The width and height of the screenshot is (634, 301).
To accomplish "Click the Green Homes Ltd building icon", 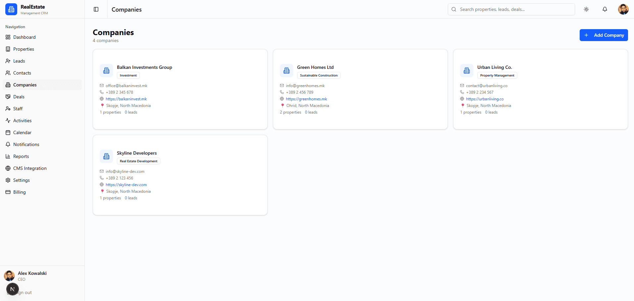I will pos(287,71).
